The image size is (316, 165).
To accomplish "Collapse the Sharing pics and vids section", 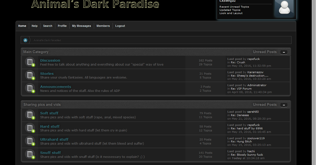I will click(284, 105).
